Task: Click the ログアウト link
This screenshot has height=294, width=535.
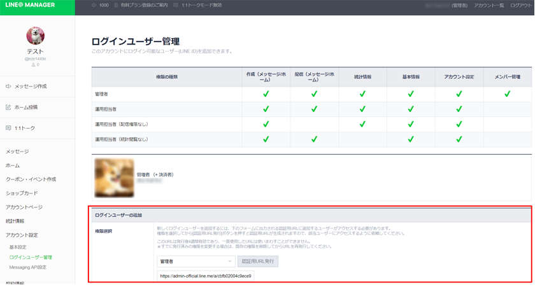Action: (x=521, y=6)
